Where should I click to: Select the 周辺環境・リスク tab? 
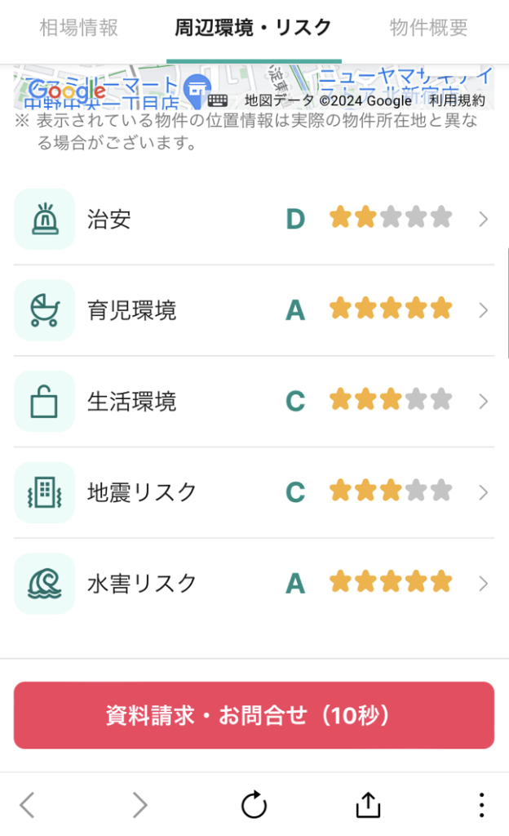click(254, 28)
